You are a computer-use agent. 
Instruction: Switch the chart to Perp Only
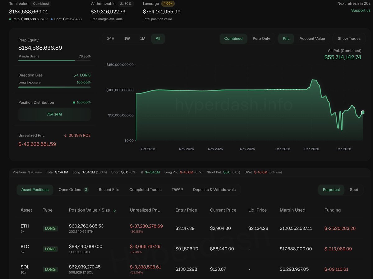(261, 38)
